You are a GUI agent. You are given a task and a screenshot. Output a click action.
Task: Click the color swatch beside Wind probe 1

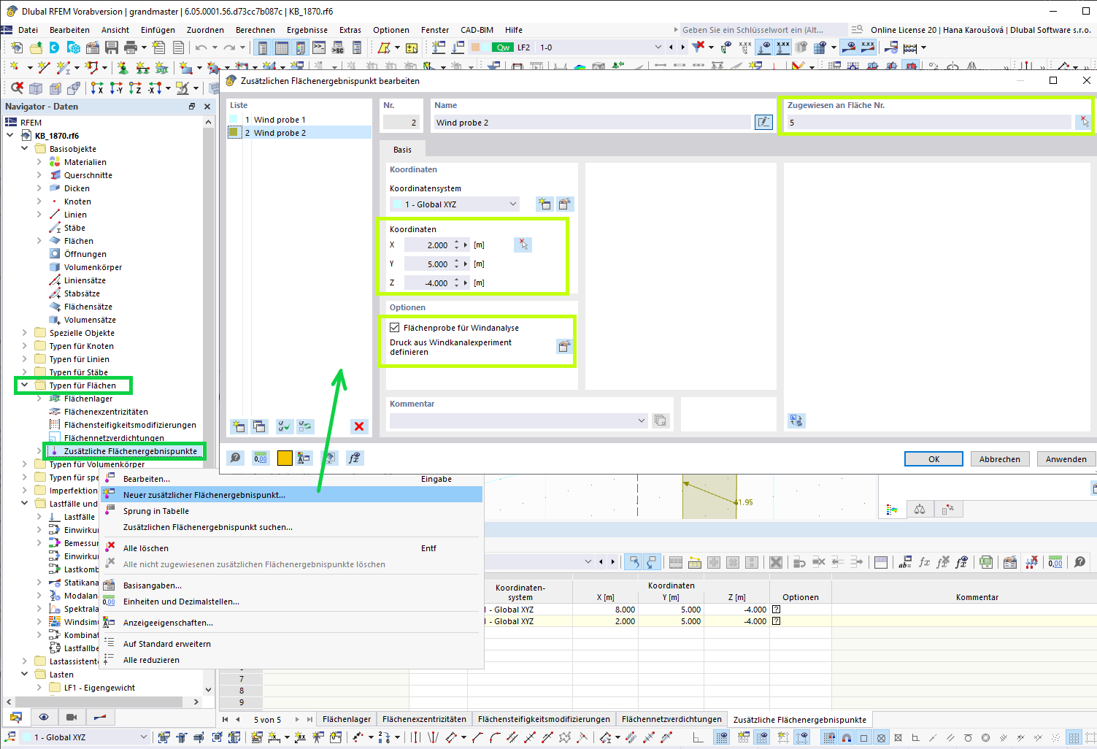[x=234, y=119]
